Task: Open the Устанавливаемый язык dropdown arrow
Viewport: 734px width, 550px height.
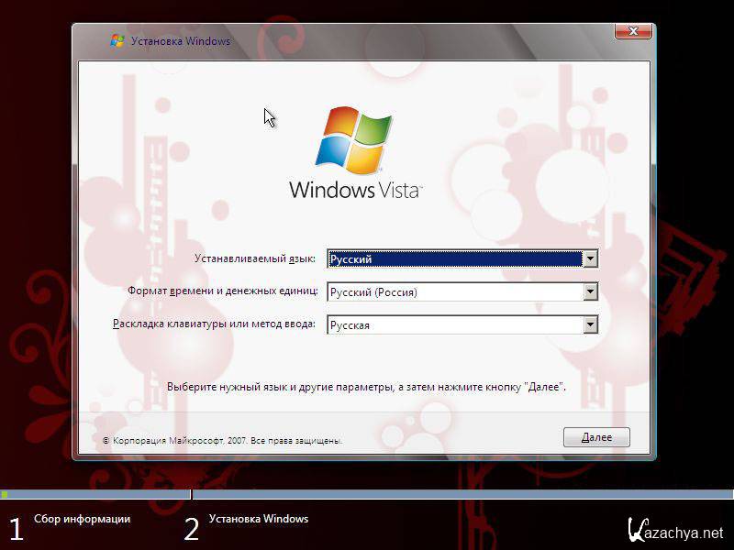Action: pyautogui.click(x=591, y=259)
